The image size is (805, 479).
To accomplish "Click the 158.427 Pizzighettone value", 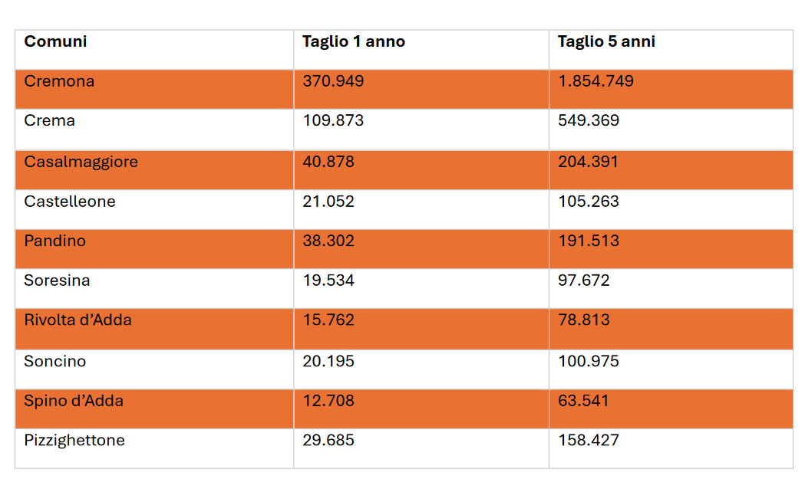I will (588, 441).
